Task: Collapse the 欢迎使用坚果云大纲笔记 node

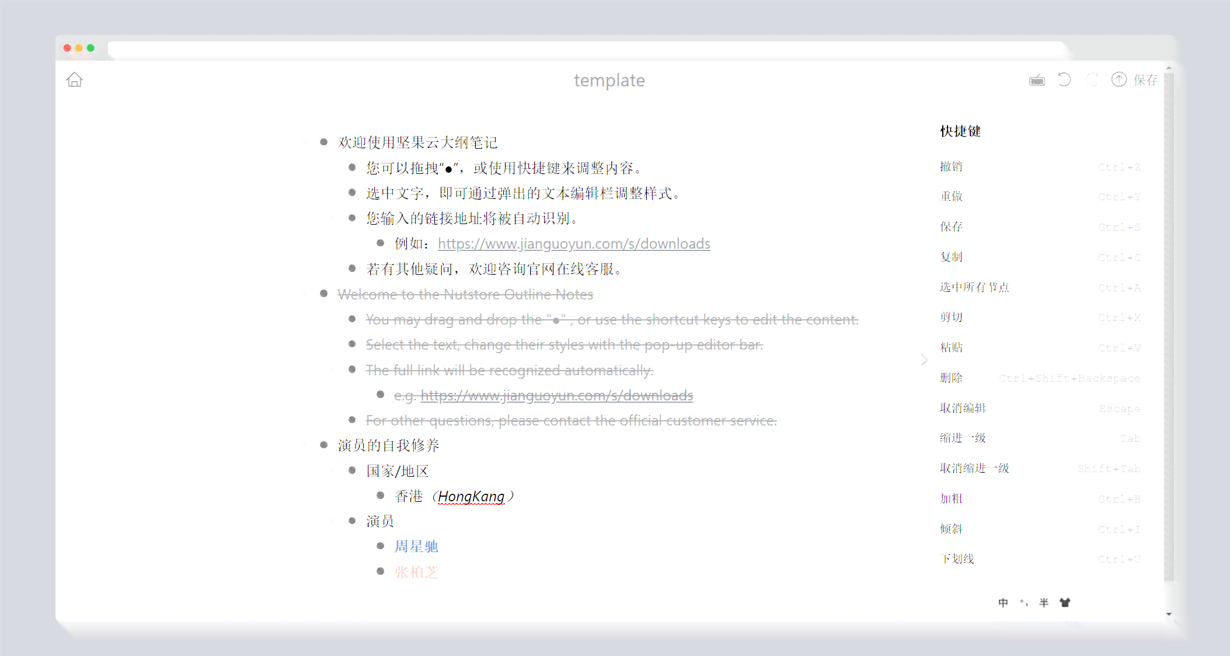Action: tap(304, 142)
